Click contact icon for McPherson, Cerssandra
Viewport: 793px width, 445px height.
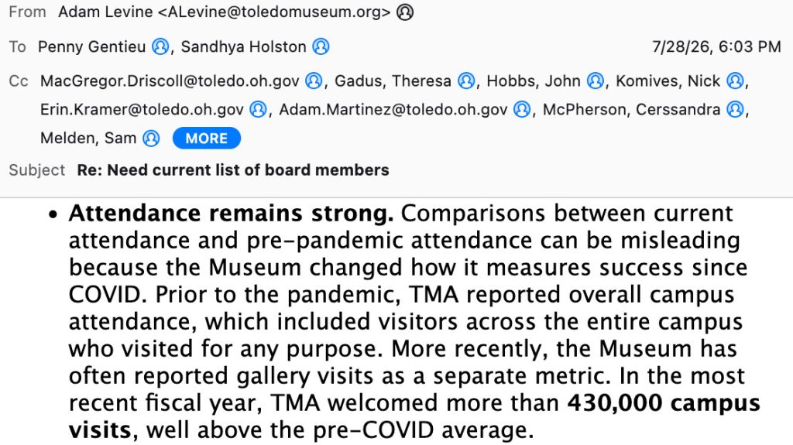pyautogui.click(x=735, y=109)
